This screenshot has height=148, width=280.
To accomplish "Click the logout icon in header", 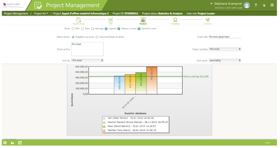I will 272,5.
